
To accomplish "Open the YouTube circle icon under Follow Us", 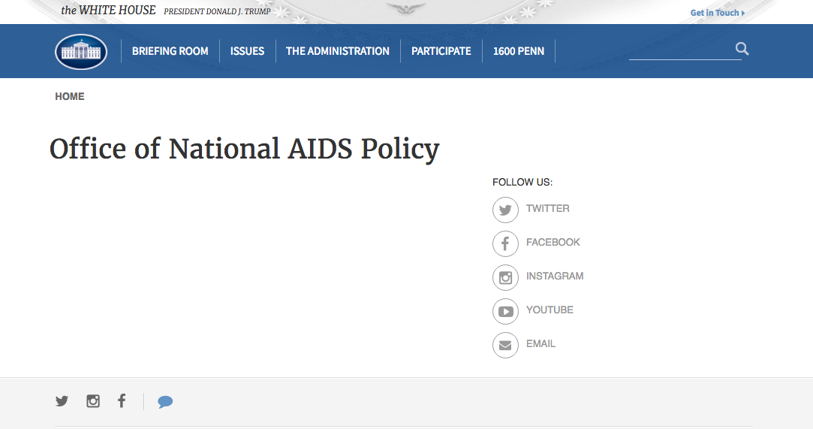I will [x=505, y=311].
